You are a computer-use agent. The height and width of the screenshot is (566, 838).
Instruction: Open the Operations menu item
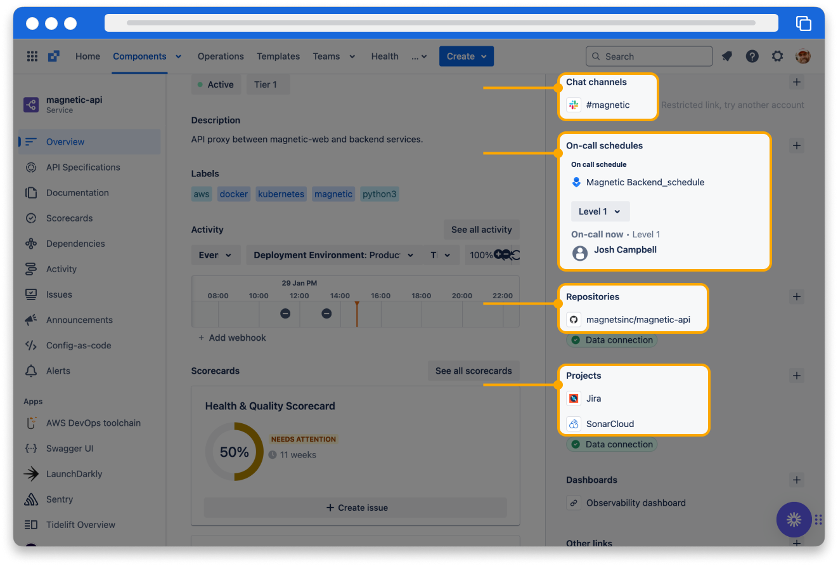click(221, 56)
